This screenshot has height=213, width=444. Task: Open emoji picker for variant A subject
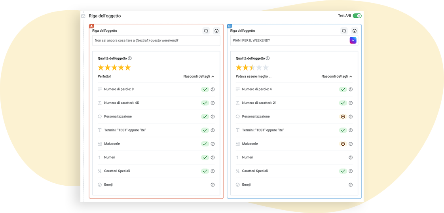[x=216, y=31]
